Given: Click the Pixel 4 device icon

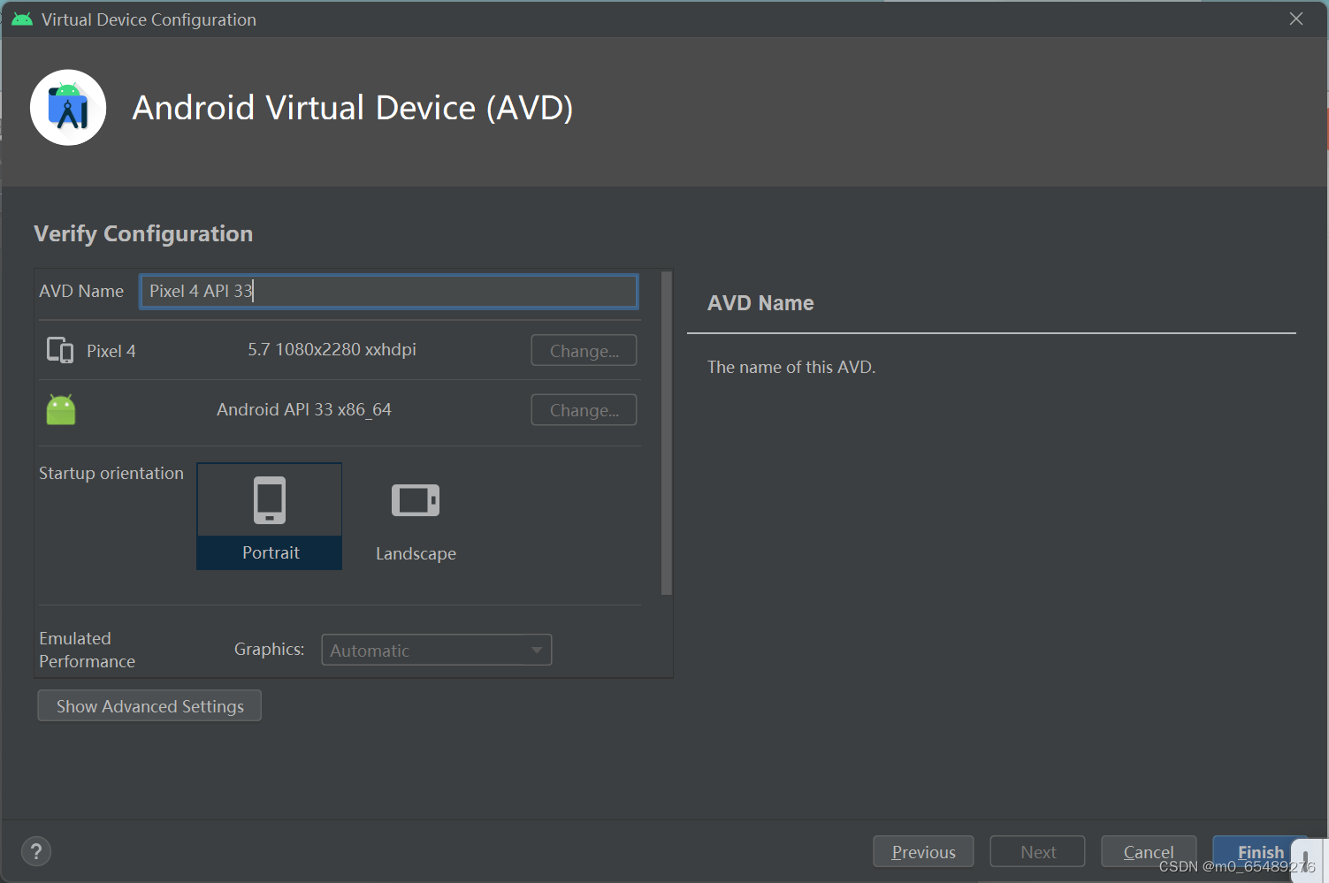Looking at the screenshot, I should [x=60, y=351].
